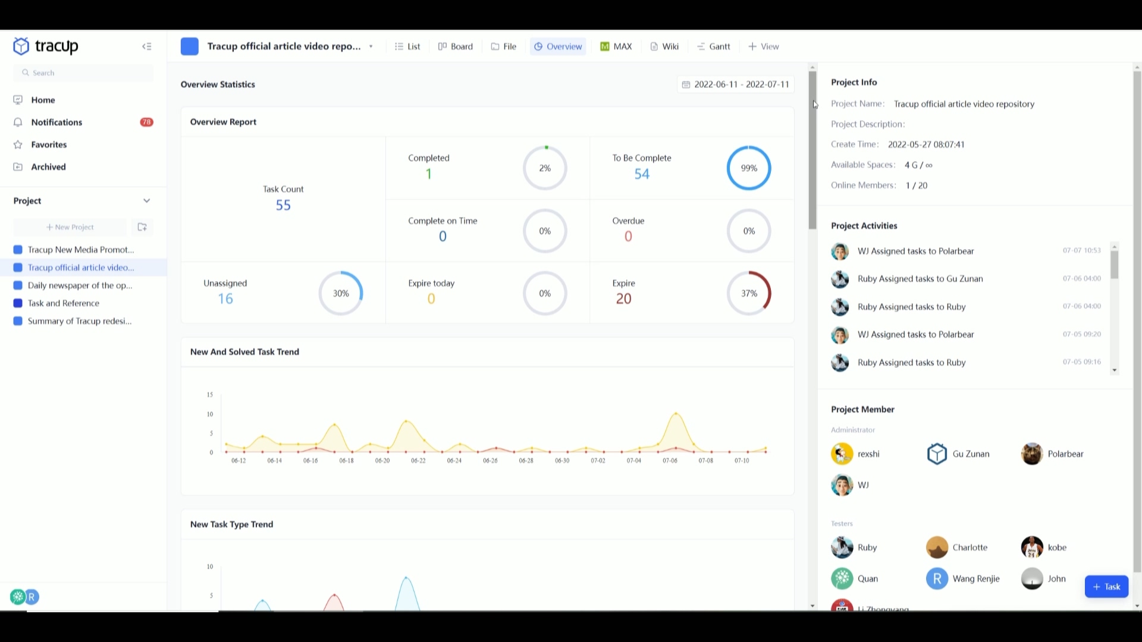The height and width of the screenshot is (642, 1142).
Task: Switch to the Board tab
Action: click(456, 46)
